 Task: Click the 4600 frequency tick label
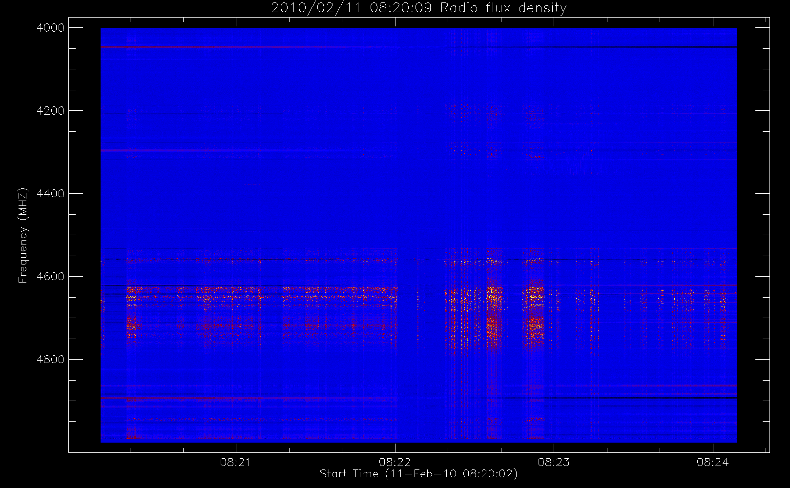[x=51, y=277]
